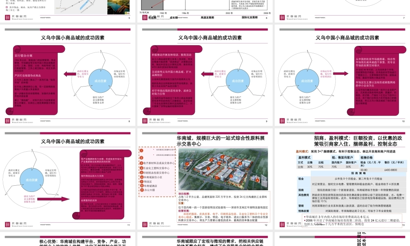410x246 pixels.
Task: Click 电子原材料及成品交易中心 list item
Action: click(x=159, y=163)
